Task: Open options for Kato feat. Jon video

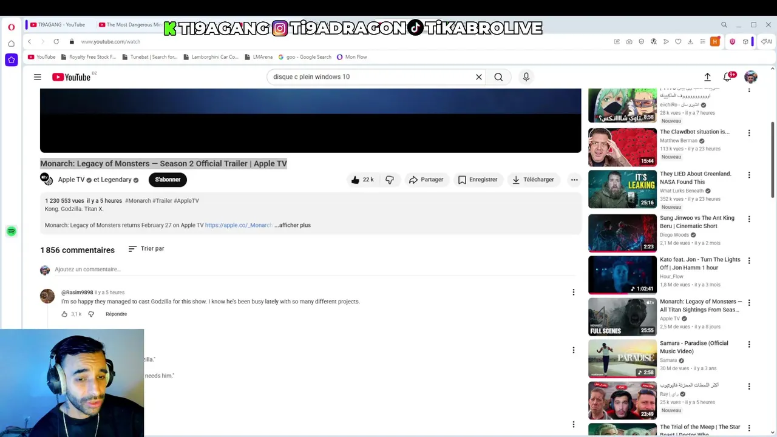Action: pyautogui.click(x=749, y=261)
